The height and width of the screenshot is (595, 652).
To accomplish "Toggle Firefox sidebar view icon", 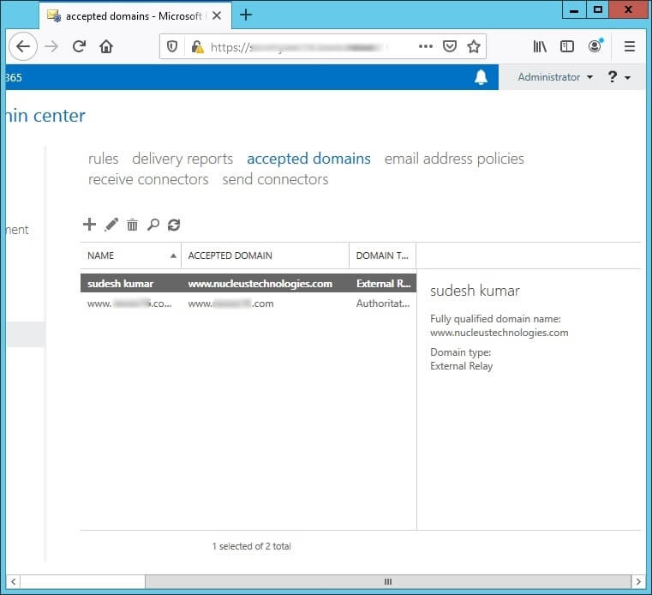I will click(567, 46).
